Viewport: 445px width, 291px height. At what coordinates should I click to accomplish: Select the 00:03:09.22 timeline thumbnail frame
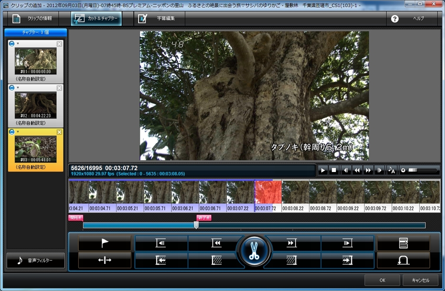350,196
